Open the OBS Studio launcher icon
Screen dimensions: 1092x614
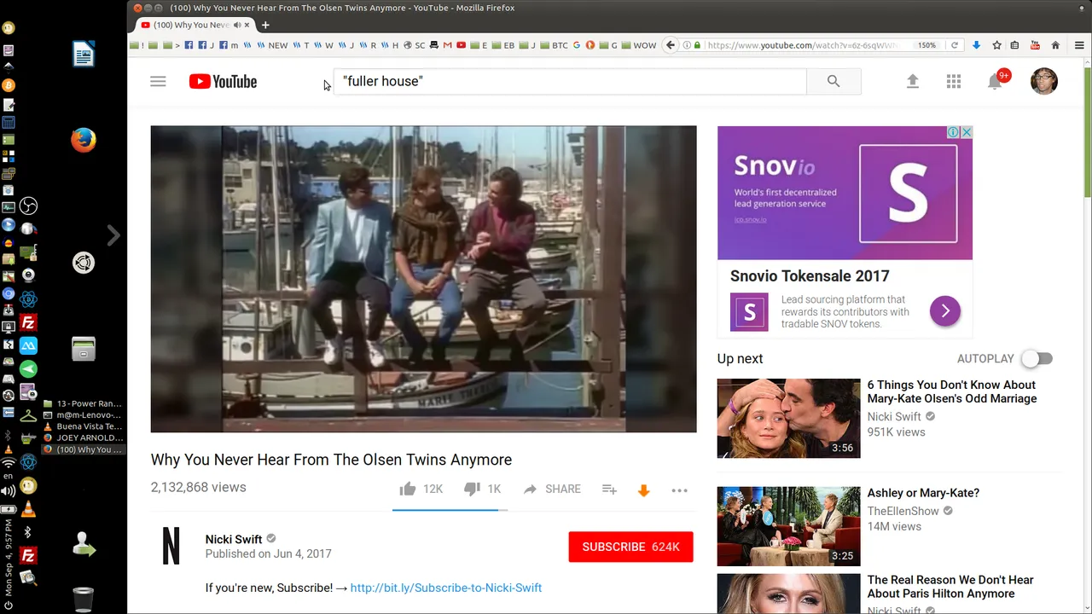(28, 206)
